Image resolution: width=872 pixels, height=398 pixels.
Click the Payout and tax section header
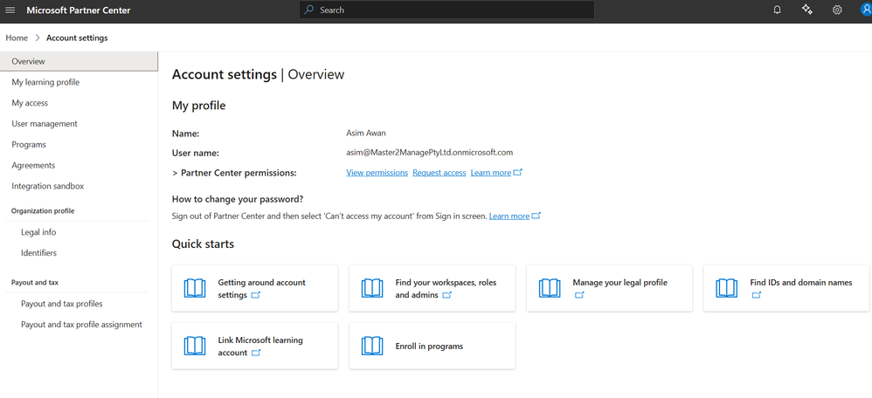click(35, 283)
